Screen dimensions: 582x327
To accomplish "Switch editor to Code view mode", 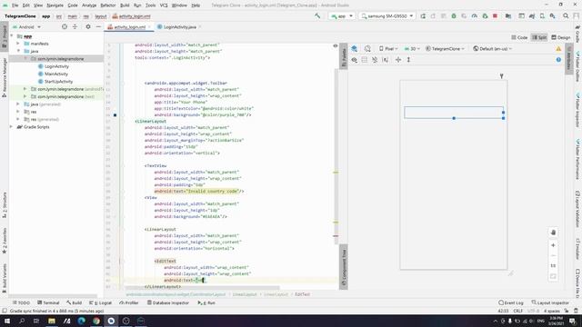I will point(519,37).
